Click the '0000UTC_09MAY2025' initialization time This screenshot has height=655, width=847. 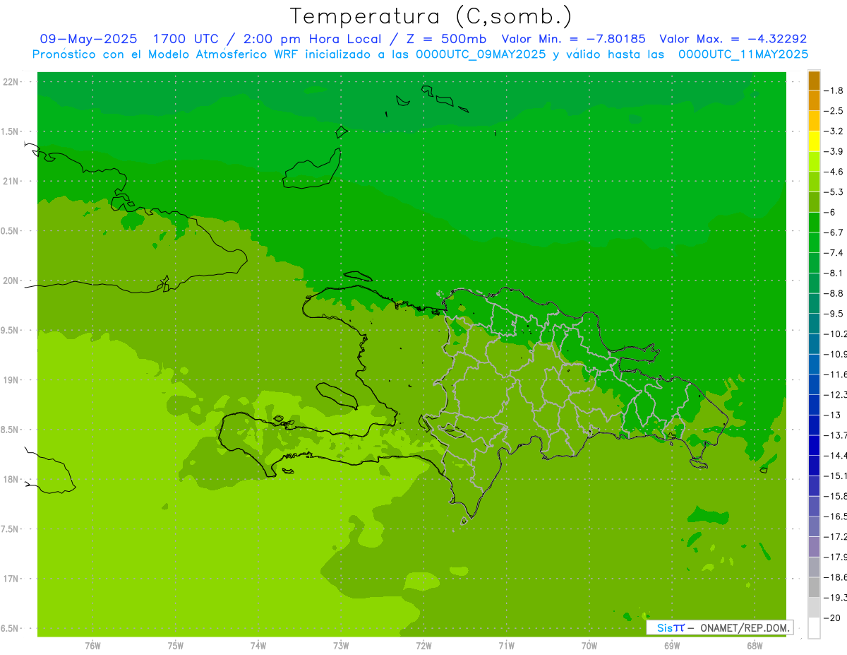481,54
